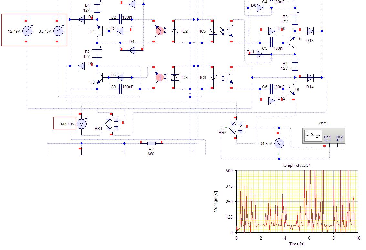This screenshot has width=366, height=250.
Task: Select the 12.49V voltmeter symbol
Action: pos(27,31)
